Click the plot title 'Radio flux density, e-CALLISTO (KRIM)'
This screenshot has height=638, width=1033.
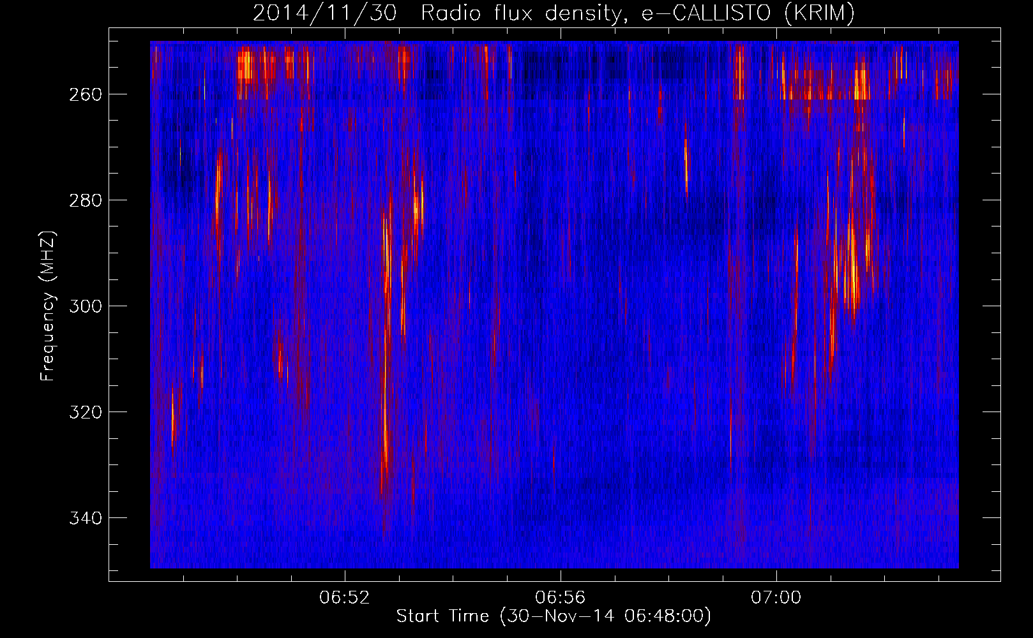(638, 13)
